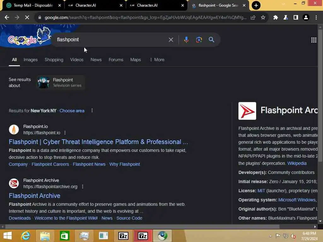Viewport: 323px width, 242px height.
Task: Select the Shopping search tab
Action: (54, 60)
